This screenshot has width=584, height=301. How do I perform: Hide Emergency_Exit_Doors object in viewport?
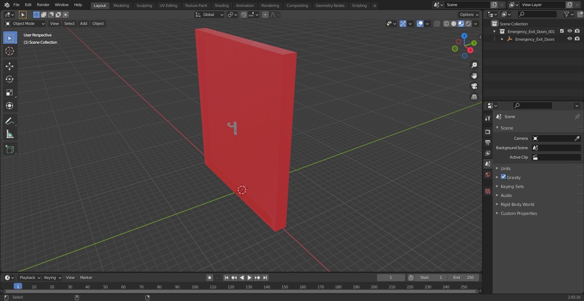point(570,39)
